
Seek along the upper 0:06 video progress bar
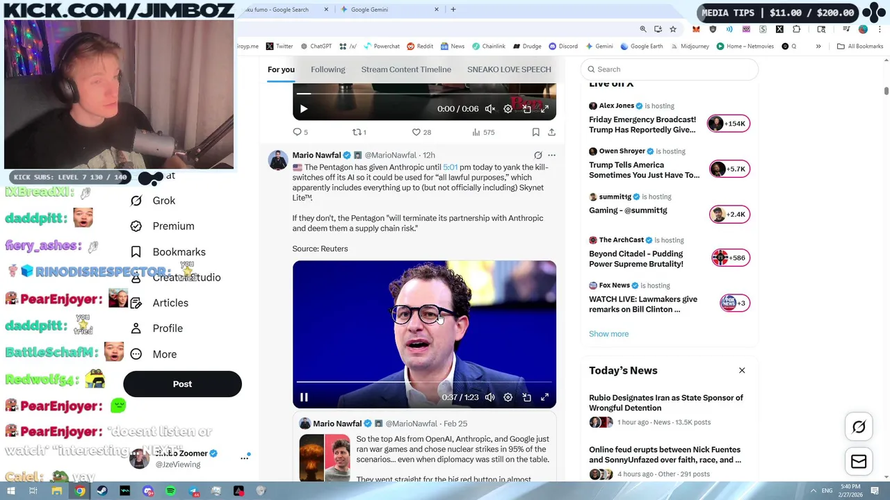(424, 93)
